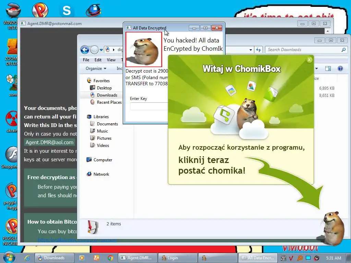Click the details pane file icon near 2 items
This screenshot has width=351, height=263.
(x=93, y=227)
